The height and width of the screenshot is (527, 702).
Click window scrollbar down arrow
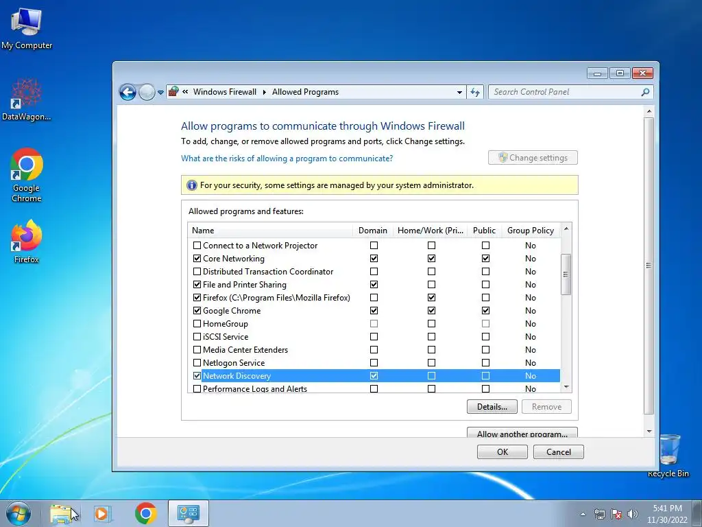coord(649,432)
